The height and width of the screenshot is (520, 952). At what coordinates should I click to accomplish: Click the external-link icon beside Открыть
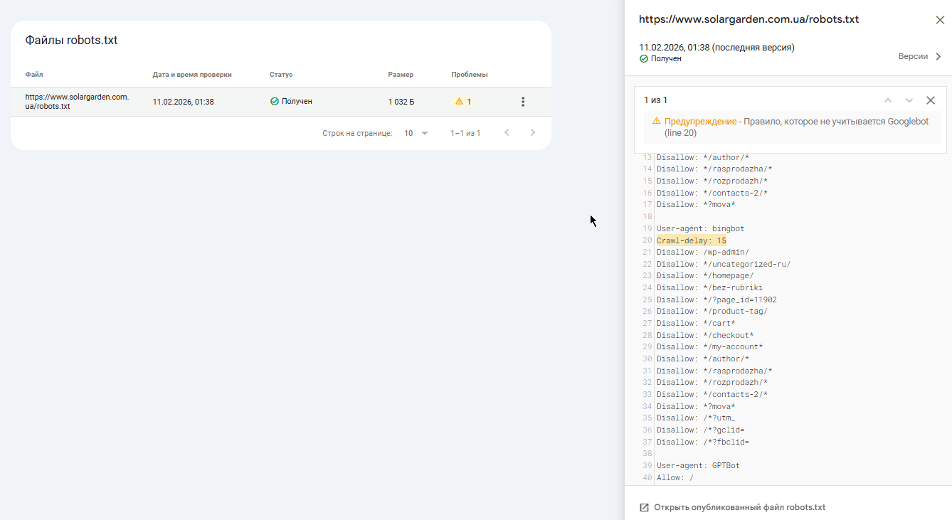[x=645, y=507]
